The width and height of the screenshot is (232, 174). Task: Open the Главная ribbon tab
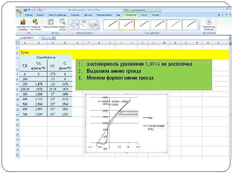pos(29,15)
